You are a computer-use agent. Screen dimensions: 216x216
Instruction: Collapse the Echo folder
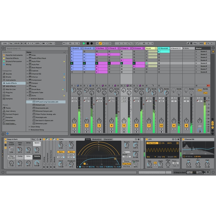[27, 96]
